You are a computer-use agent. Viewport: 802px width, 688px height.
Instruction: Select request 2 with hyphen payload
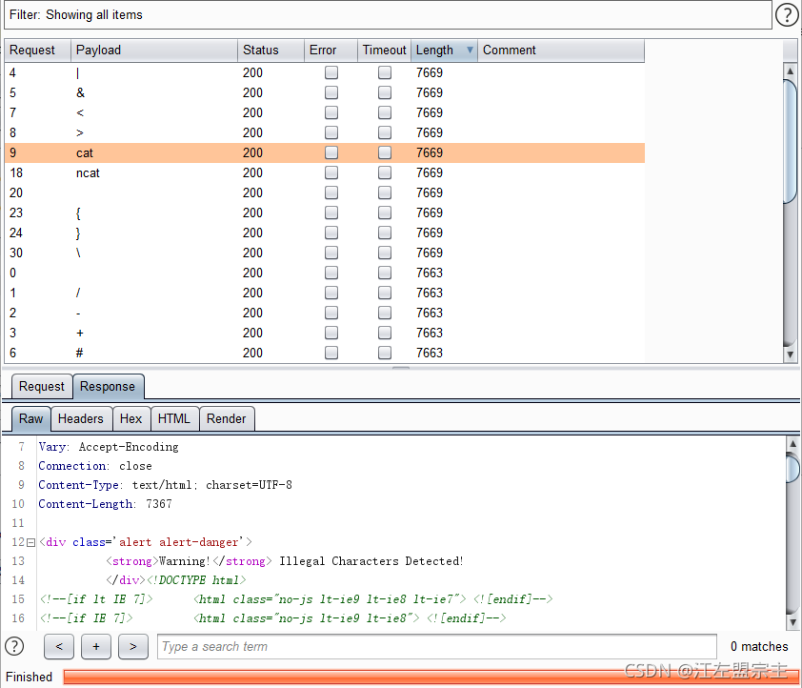[324, 313]
